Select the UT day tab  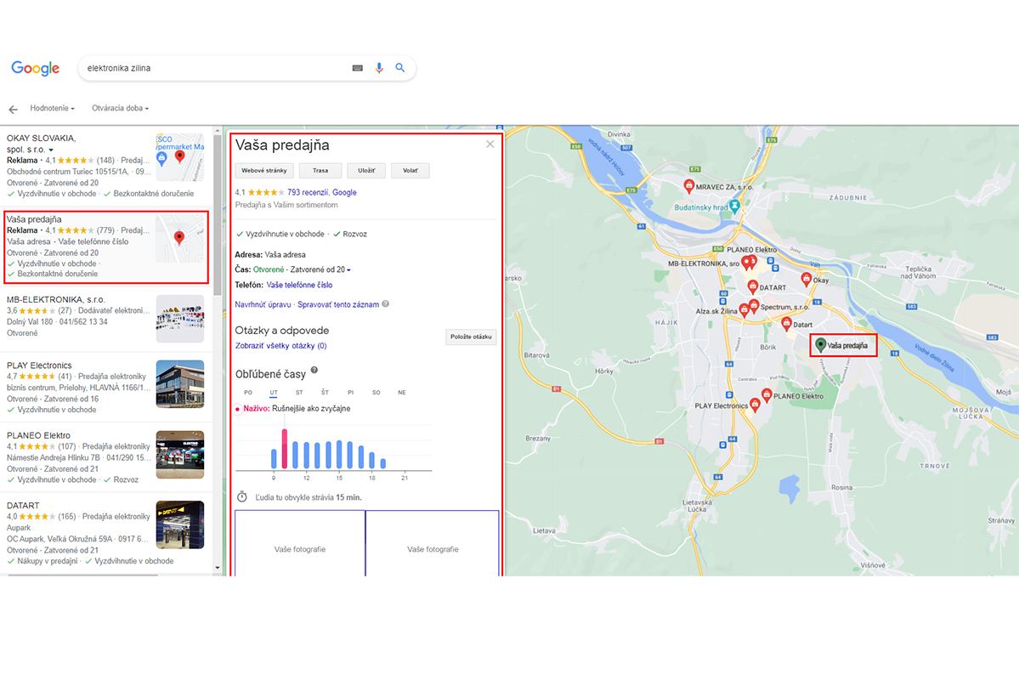(274, 393)
